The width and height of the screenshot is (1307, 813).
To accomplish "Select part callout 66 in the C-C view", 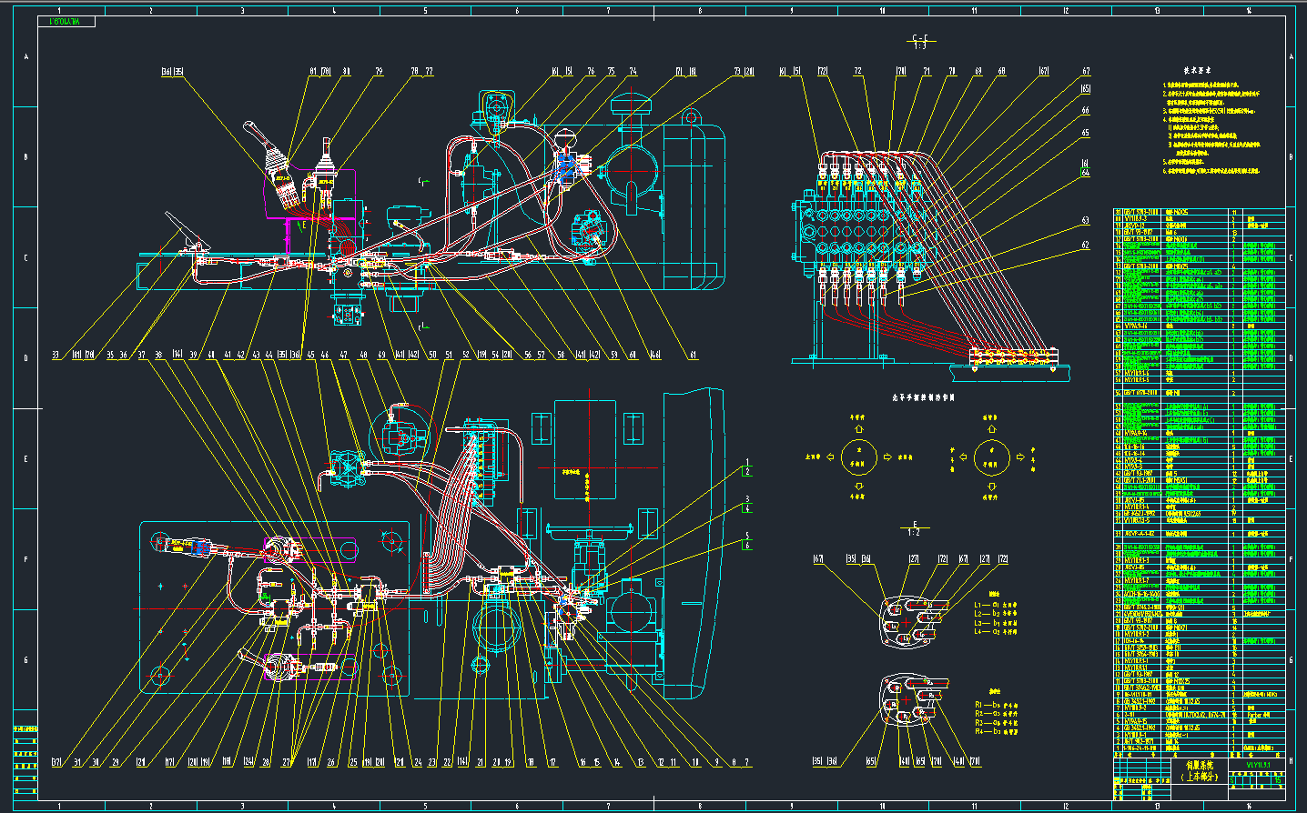I will point(1085,111).
